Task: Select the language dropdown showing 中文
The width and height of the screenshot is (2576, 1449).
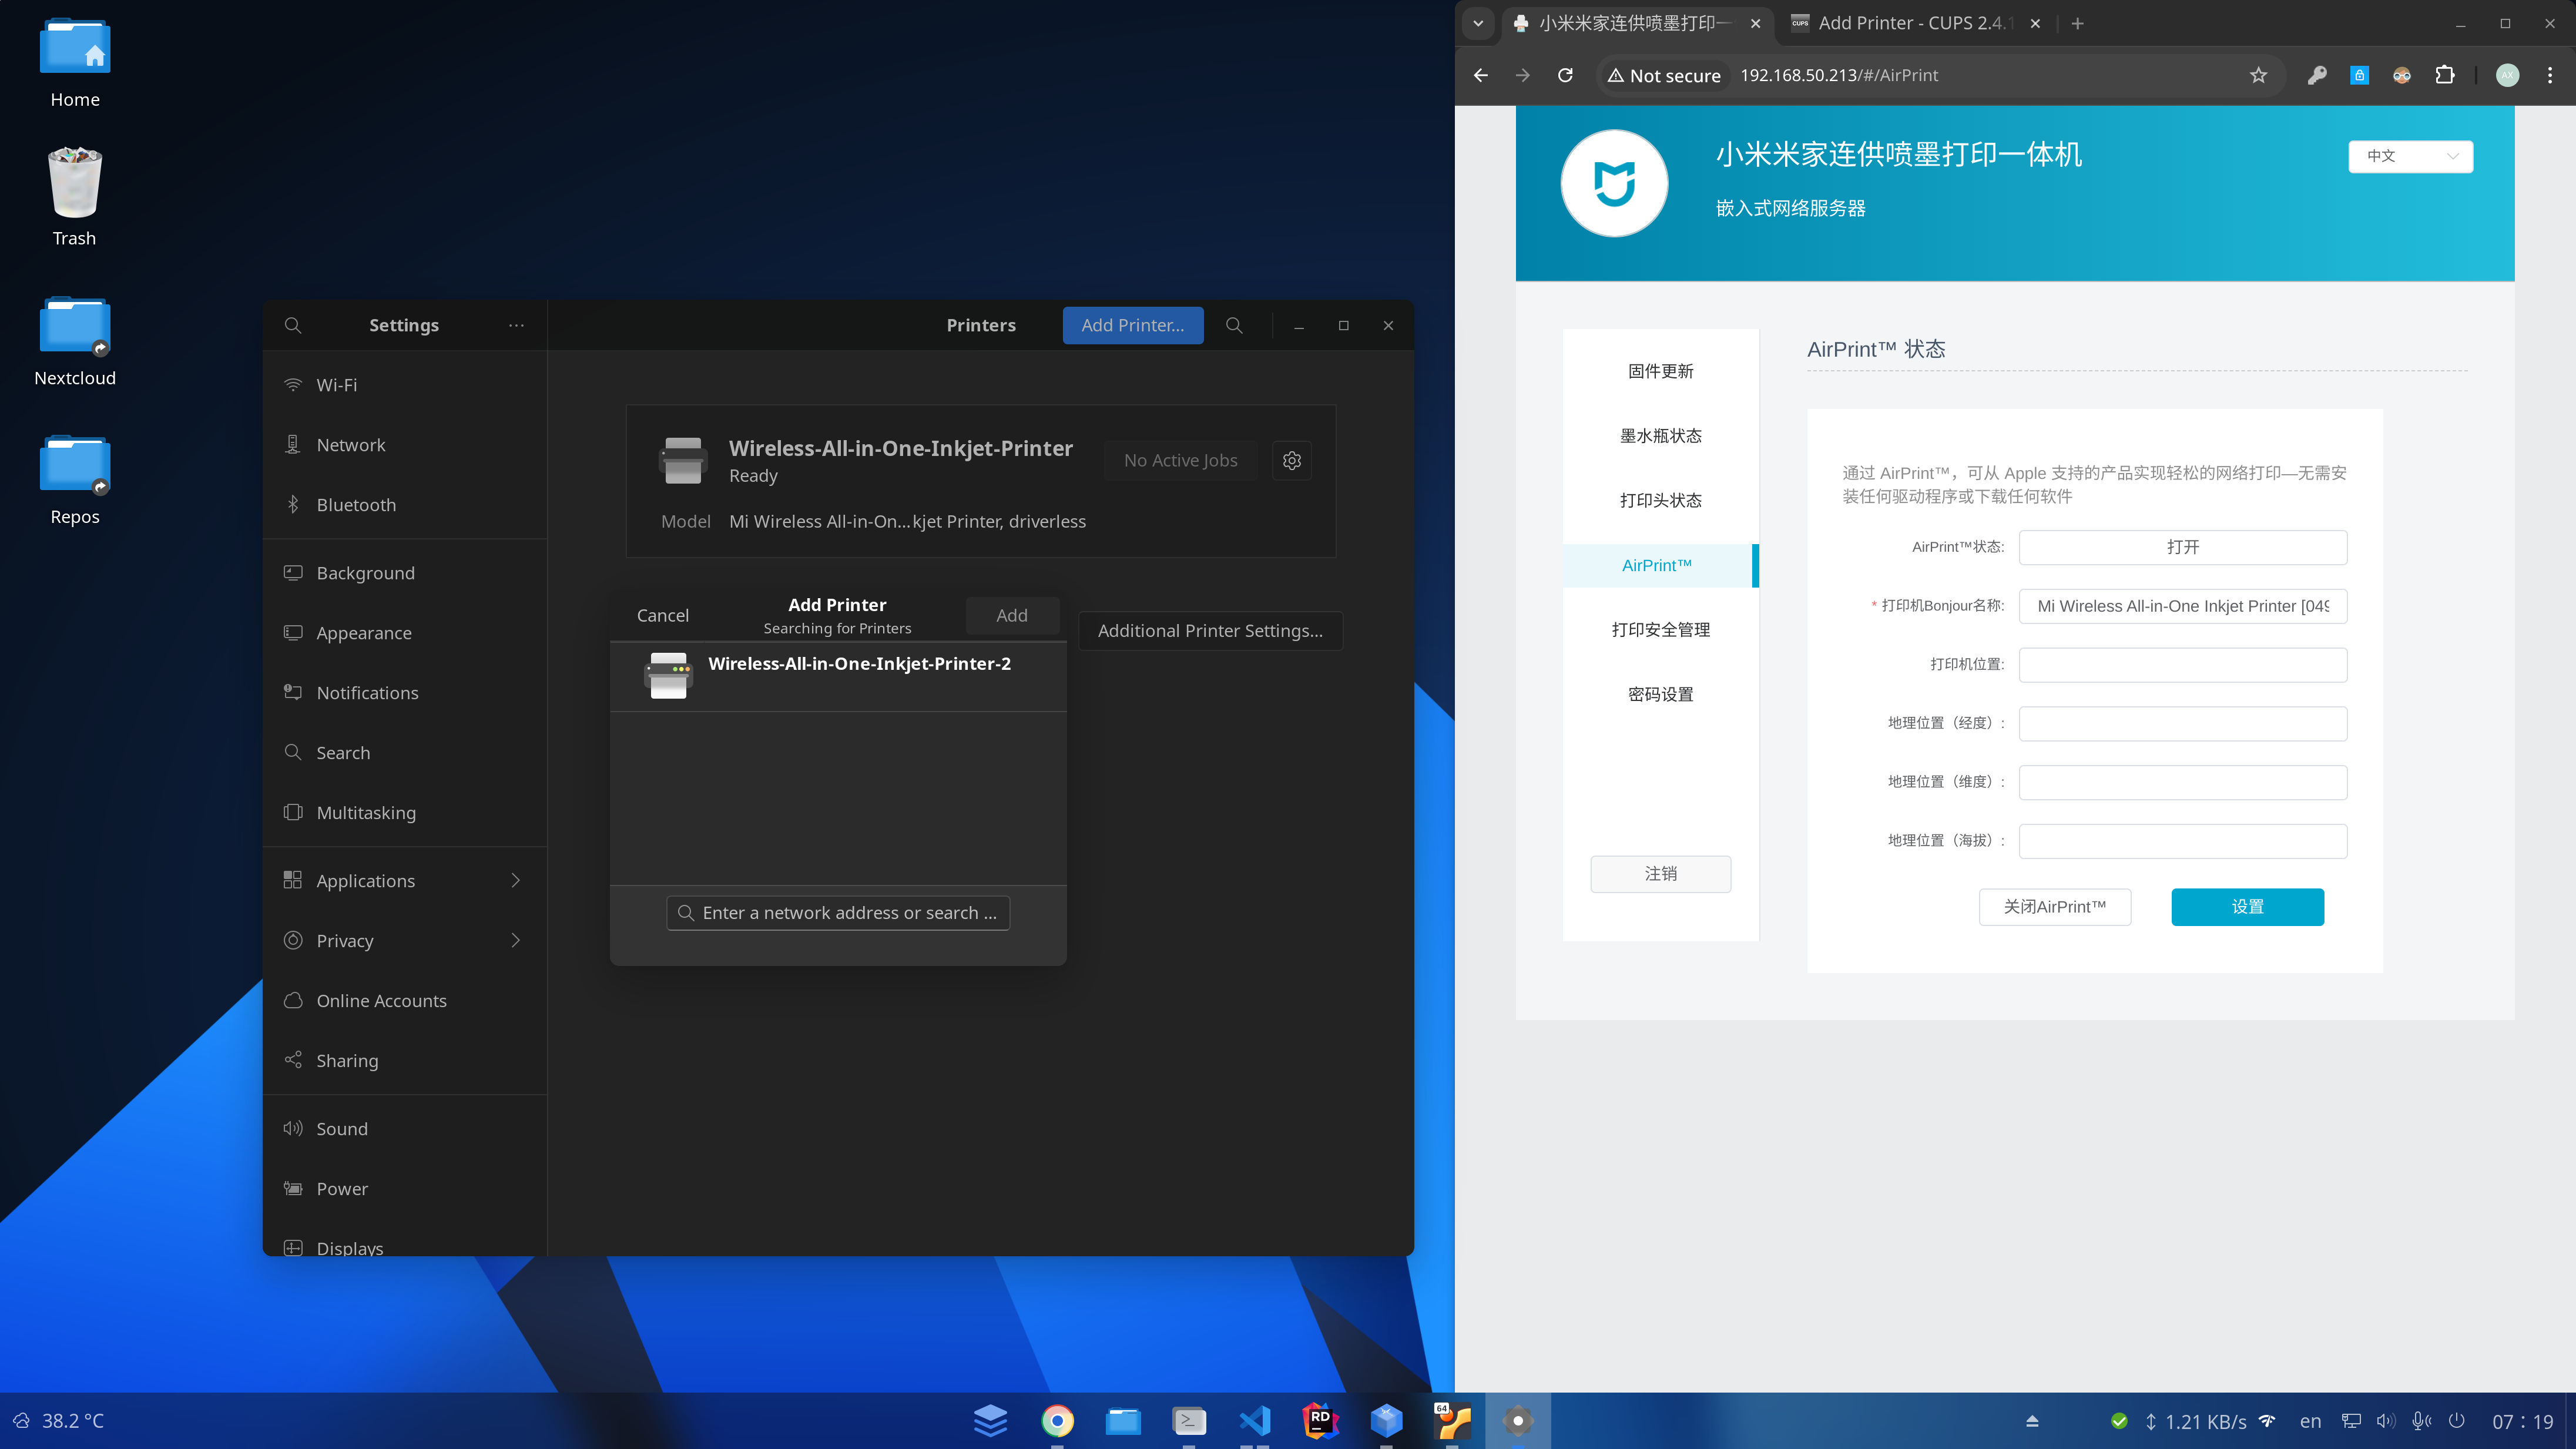Action: 2410,156
